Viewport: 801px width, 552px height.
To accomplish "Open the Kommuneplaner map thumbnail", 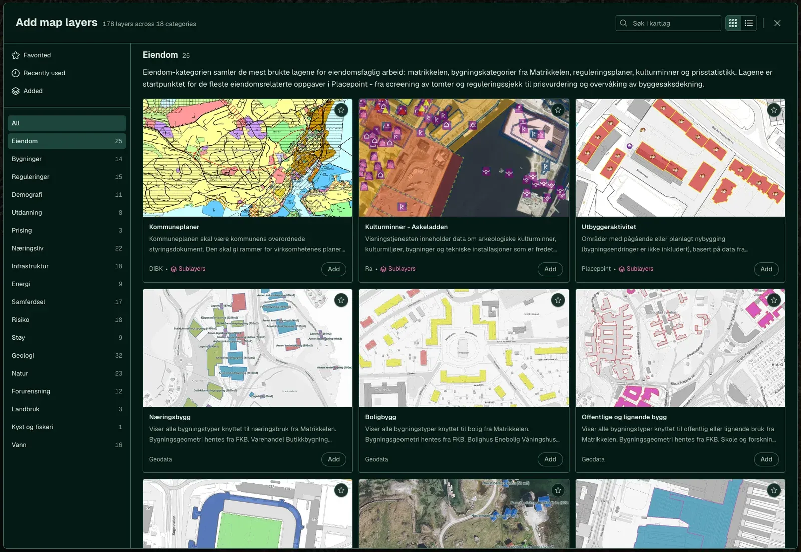I will tap(247, 158).
